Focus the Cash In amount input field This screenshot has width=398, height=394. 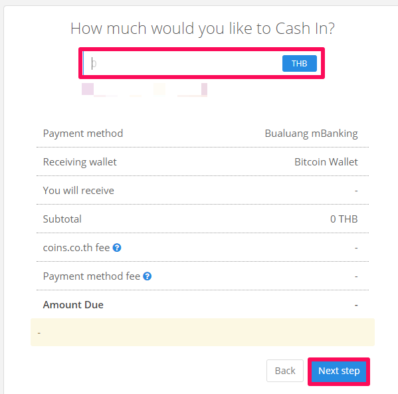(182, 63)
